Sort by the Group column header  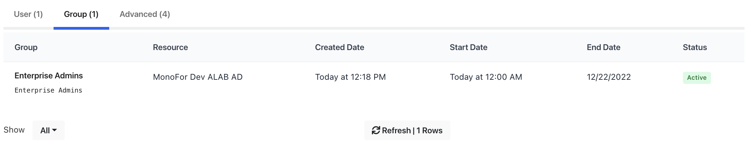26,47
